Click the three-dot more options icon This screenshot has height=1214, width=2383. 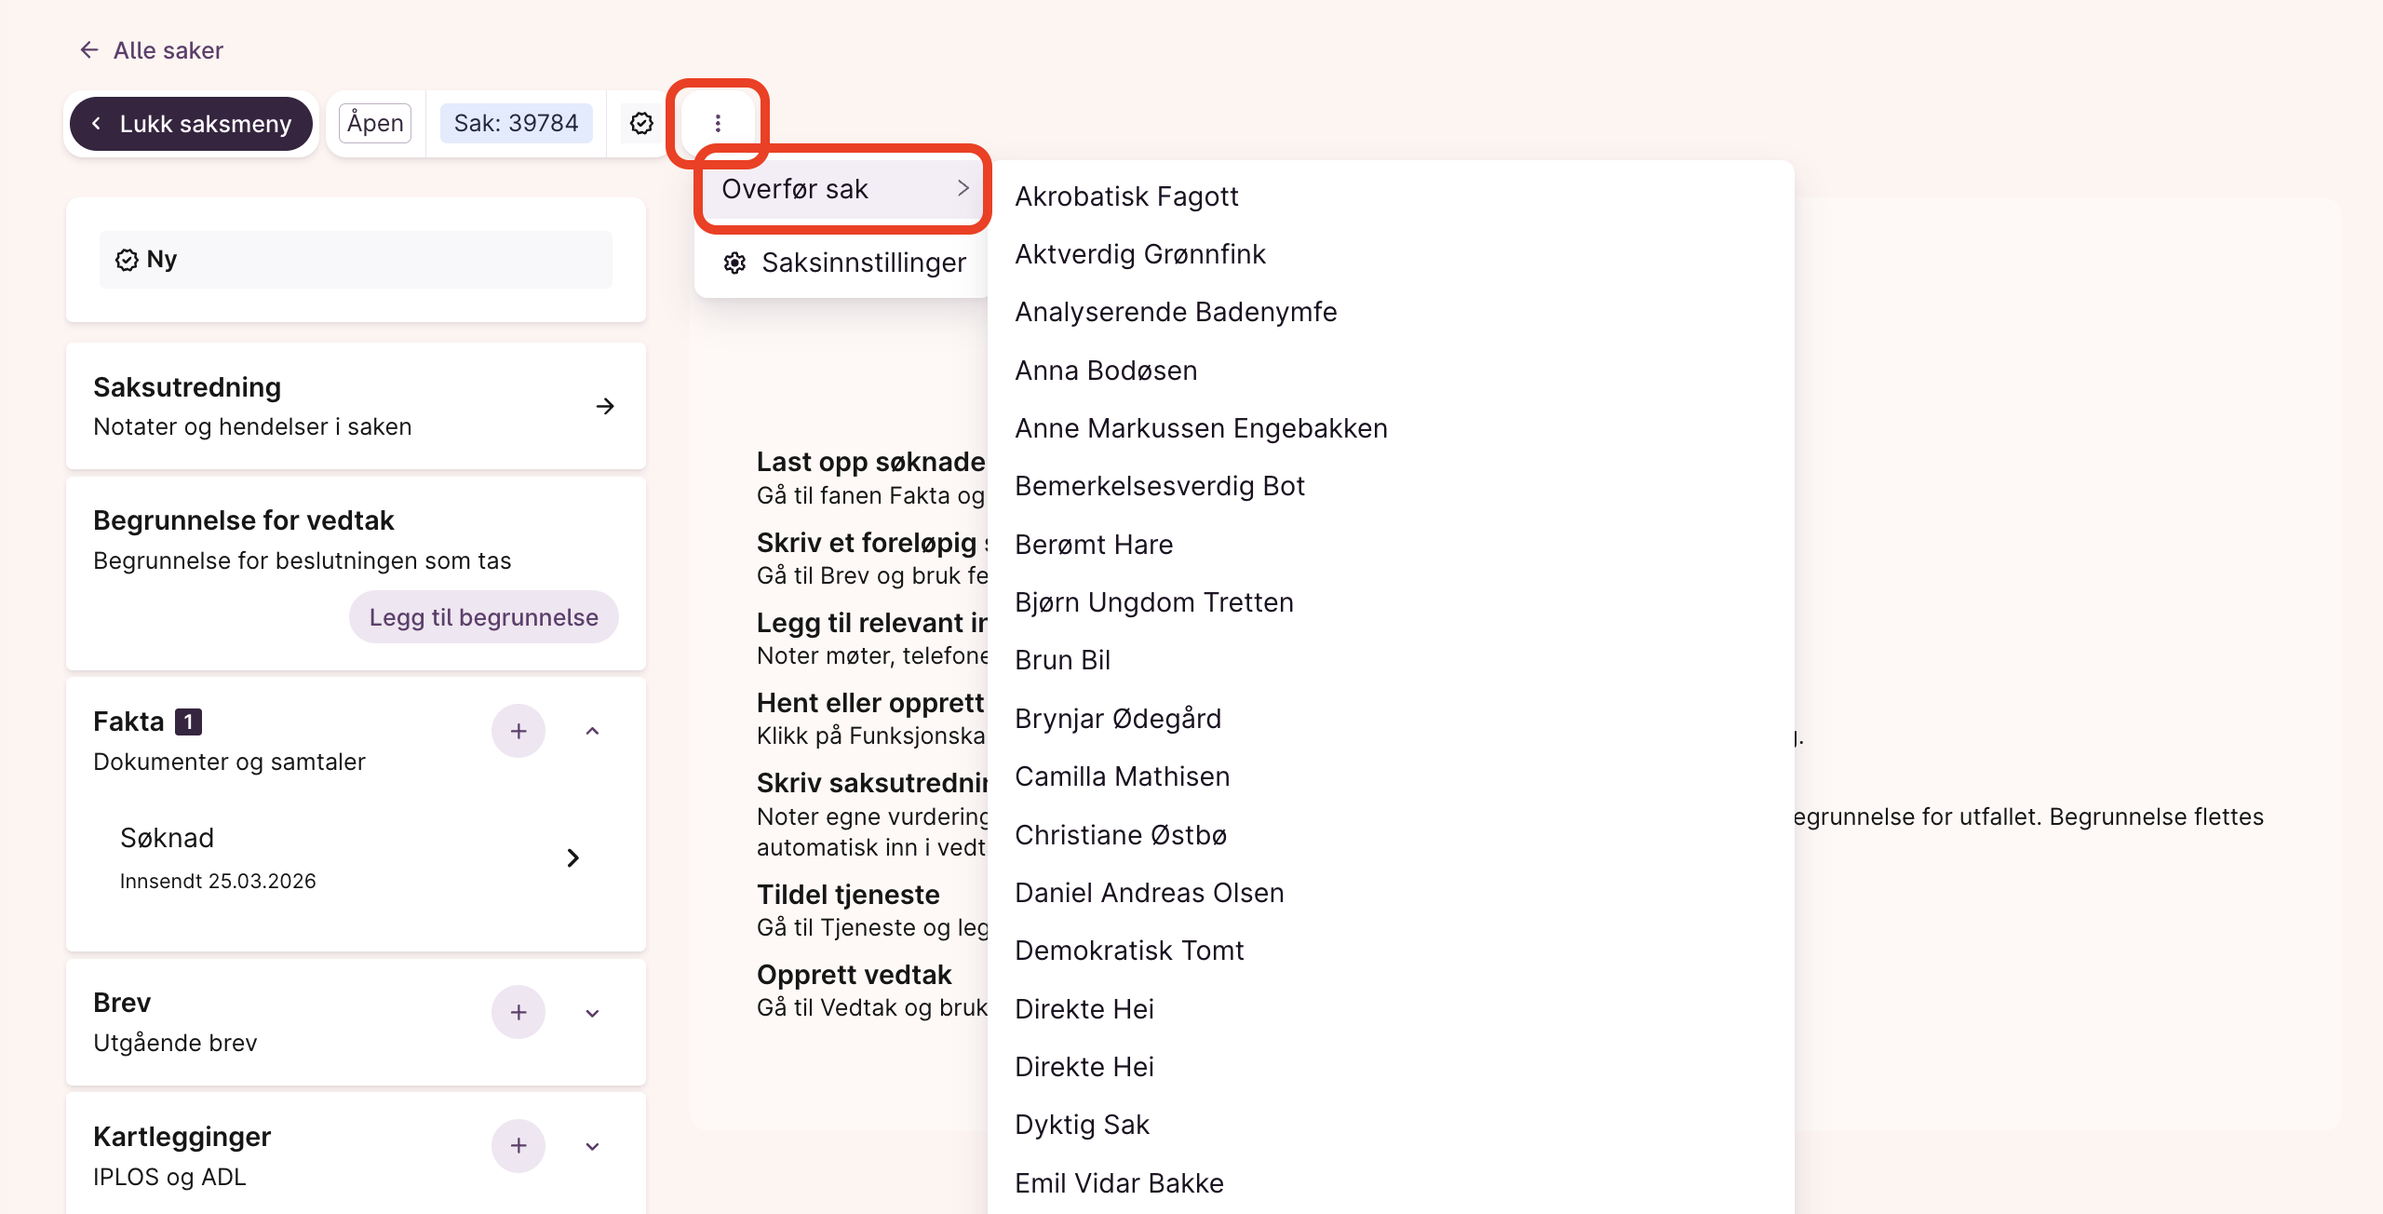[718, 123]
